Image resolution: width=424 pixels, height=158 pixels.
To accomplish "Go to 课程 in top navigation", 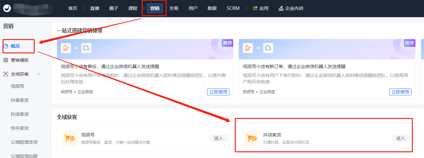I will pyautogui.click(x=133, y=8).
